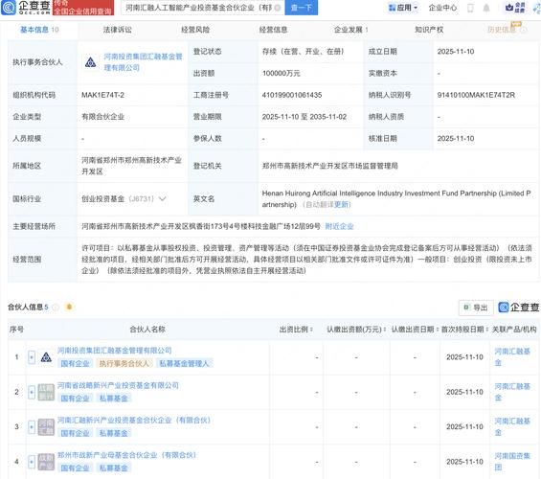541x479 pixels.
Task: Open 企业中心 in the top bar
Action: coord(442,8)
